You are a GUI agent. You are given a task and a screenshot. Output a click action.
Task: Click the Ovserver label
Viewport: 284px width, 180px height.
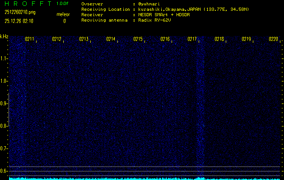[x=92, y=4]
